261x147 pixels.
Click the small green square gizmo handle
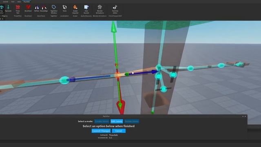pyautogui.click(x=127, y=74)
